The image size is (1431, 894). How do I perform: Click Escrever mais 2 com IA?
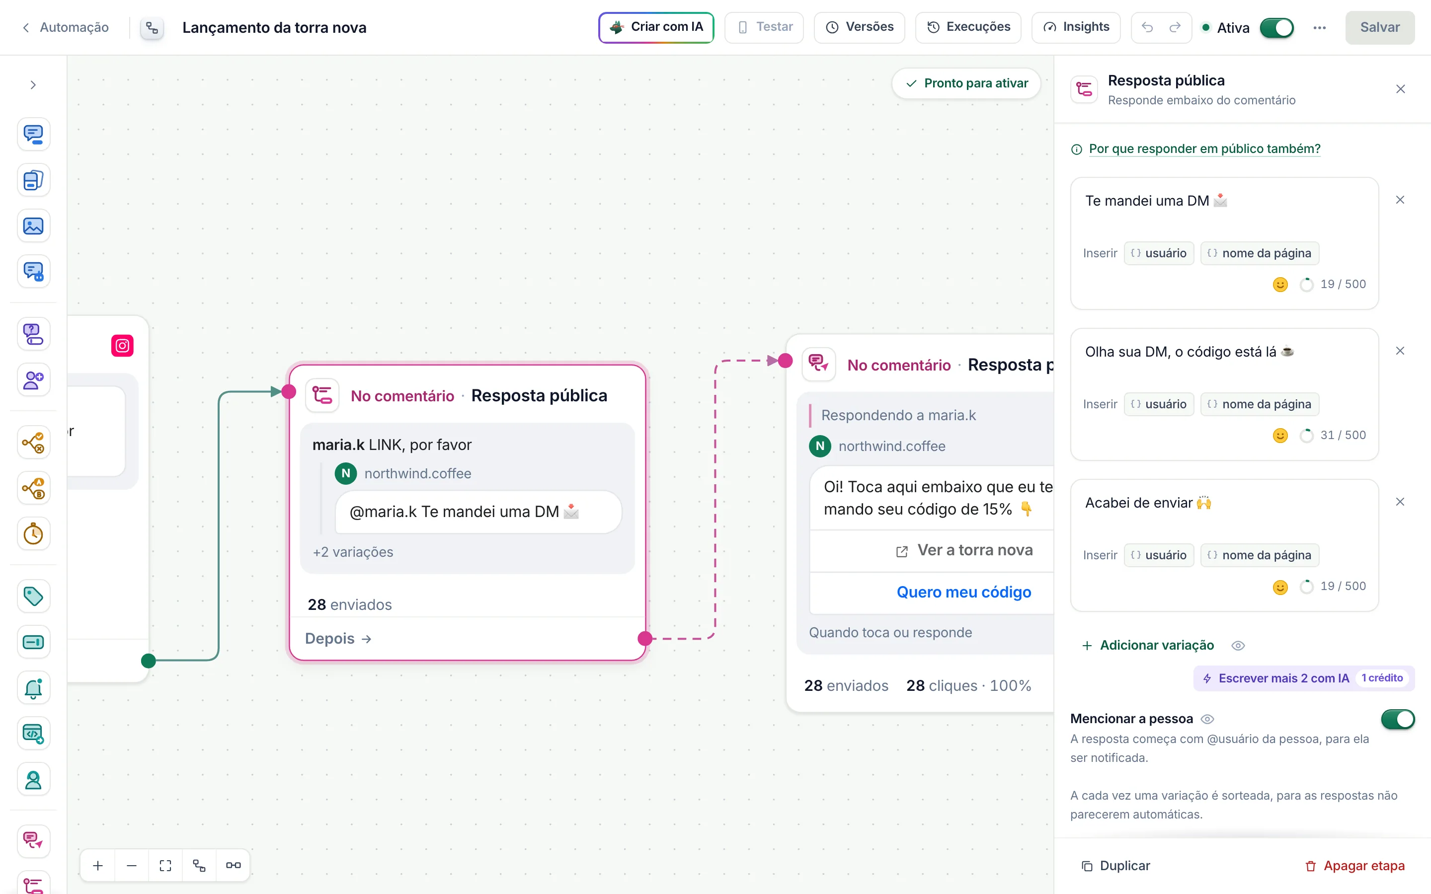tap(1303, 678)
